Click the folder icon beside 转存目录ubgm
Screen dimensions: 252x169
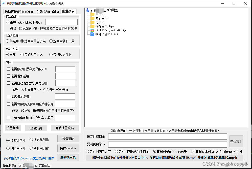pos(92,26)
